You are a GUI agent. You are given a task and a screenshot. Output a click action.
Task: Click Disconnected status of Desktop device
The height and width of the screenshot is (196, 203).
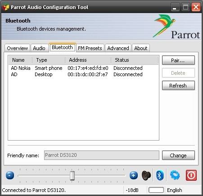click(128, 74)
